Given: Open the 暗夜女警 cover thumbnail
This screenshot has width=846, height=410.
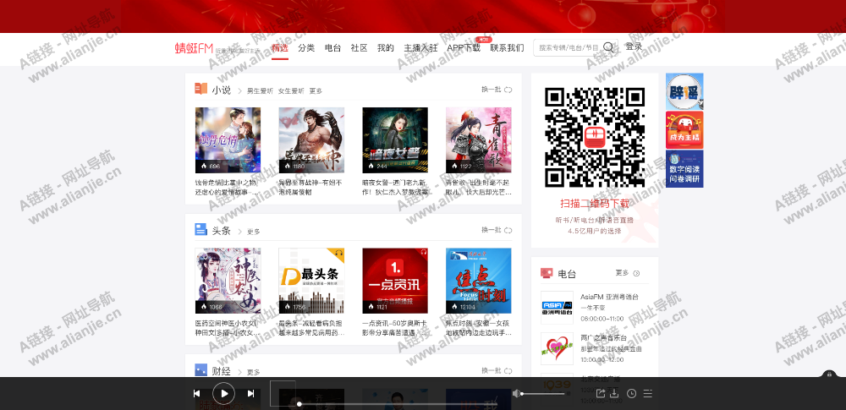Looking at the screenshot, I should (395, 139).
